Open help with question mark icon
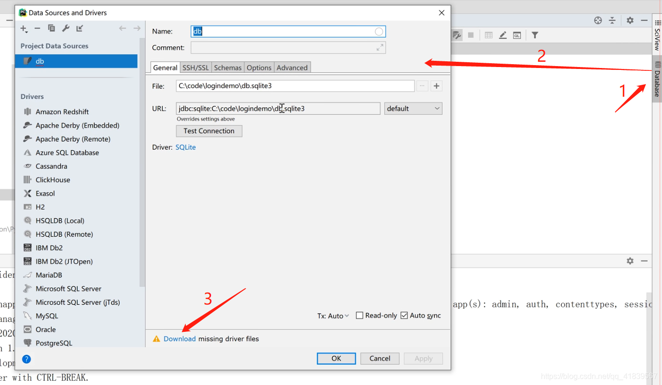662x385 pixels. point(26,359)
